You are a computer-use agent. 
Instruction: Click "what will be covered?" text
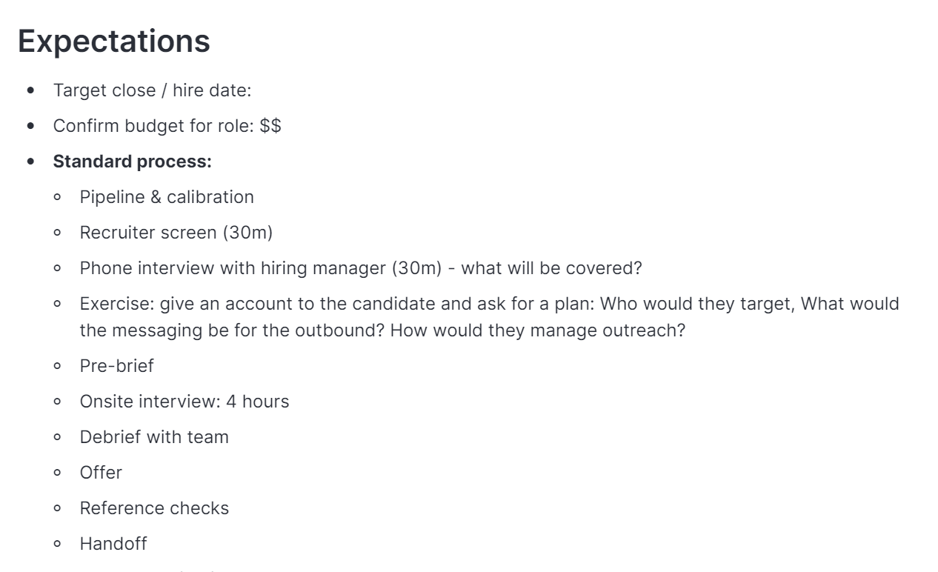(x=551, y=268)
